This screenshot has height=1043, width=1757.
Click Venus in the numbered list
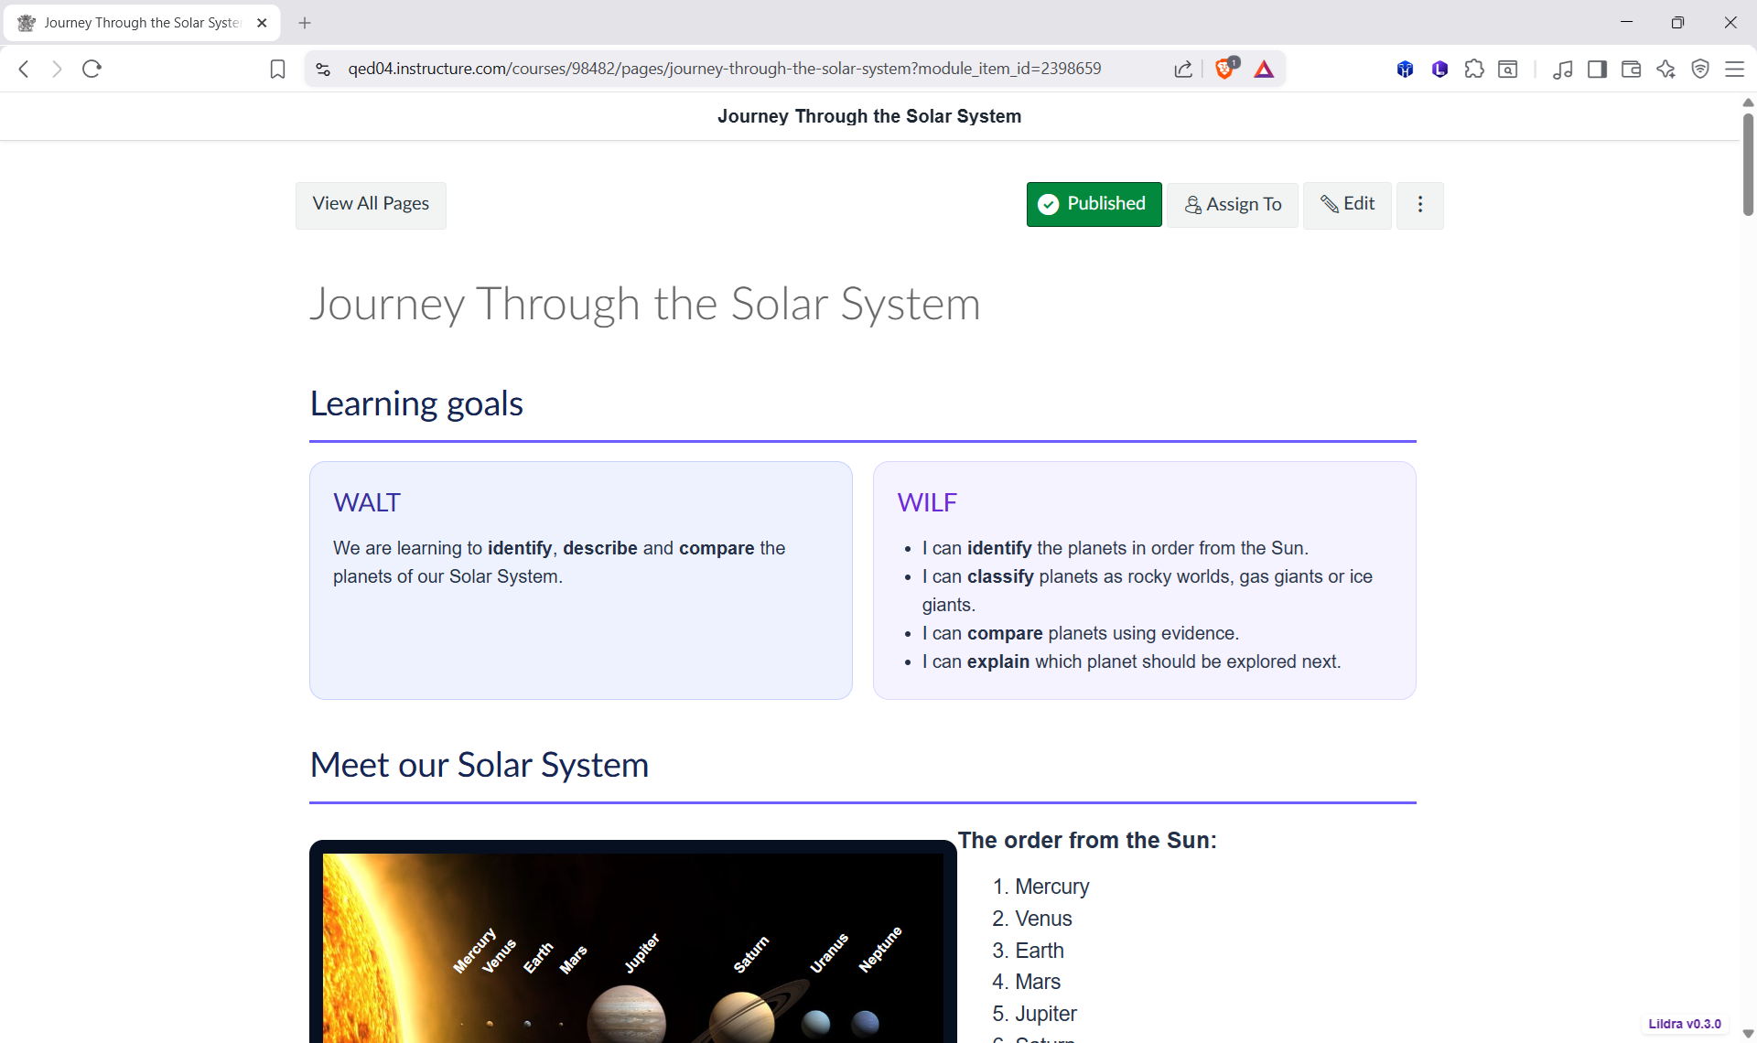pyautogui.click(x=1043, y=919)
